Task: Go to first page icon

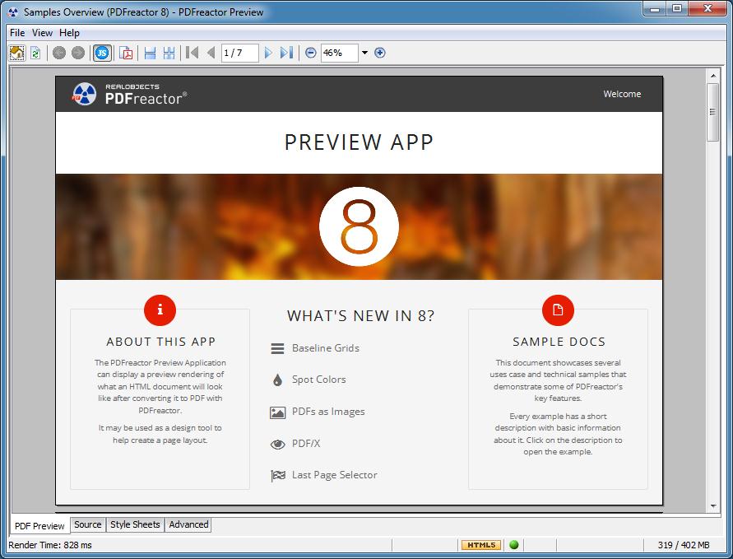Action: (x=193, y=53)
